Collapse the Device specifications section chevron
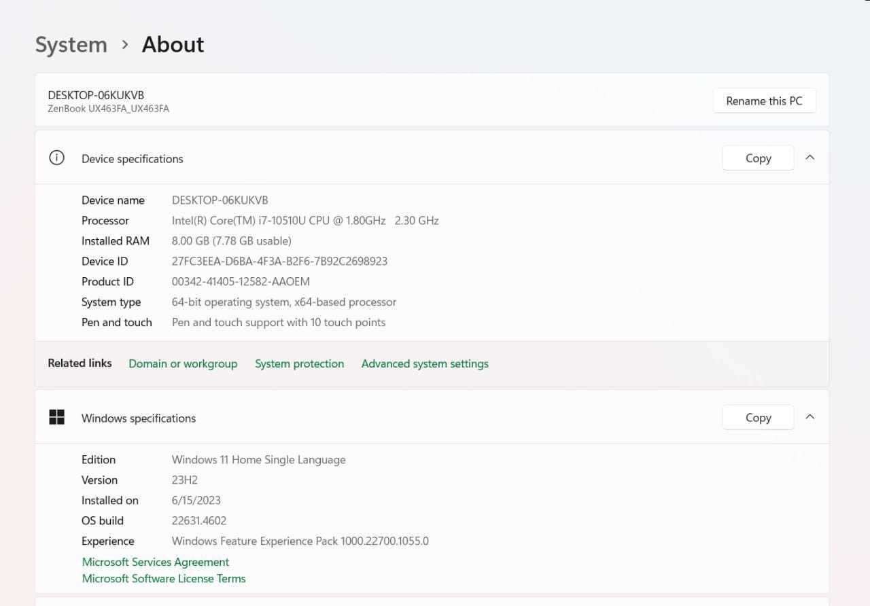This screenshot has height=606, width=870. pos(810,158)
